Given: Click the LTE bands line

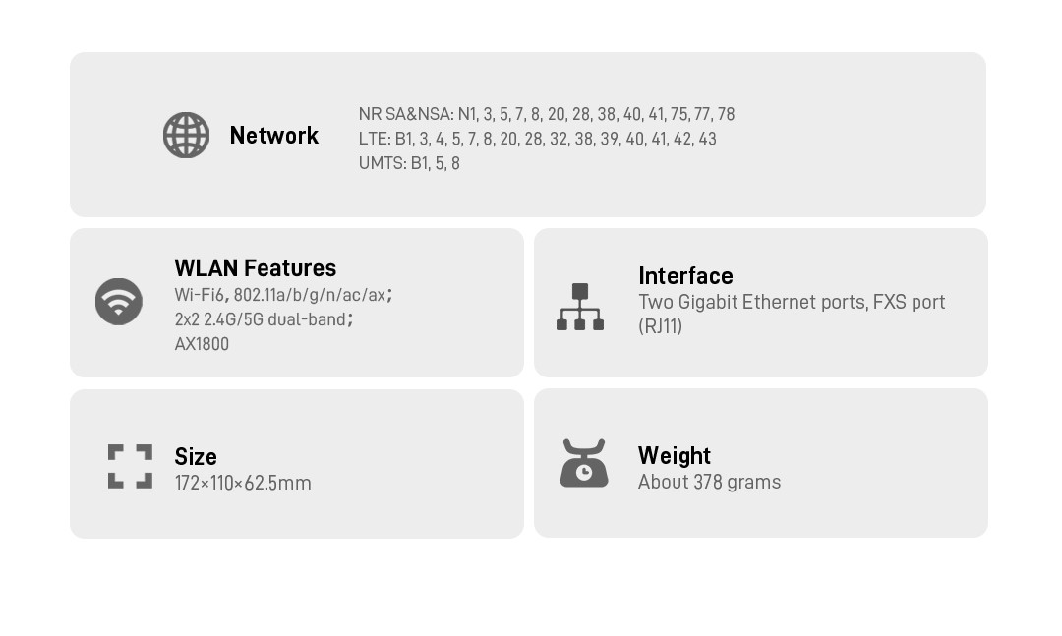Looking at the screenshot, I should (x=537, y=140).
